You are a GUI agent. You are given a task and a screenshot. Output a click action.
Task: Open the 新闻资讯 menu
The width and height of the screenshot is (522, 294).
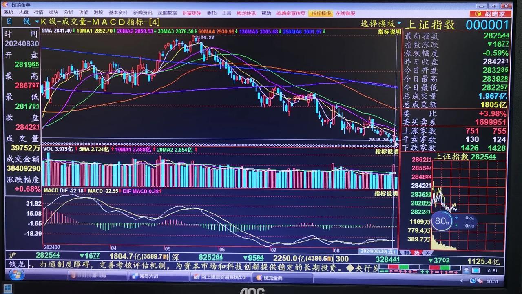click(142, 13)
